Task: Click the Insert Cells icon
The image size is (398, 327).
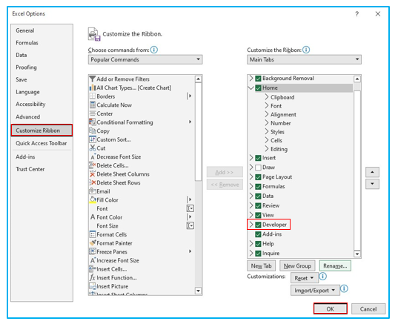Action: (93, 269)
